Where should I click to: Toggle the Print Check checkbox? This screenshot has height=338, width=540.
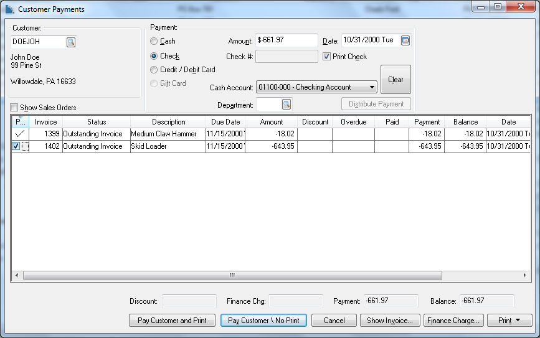[x=326, y=57]
